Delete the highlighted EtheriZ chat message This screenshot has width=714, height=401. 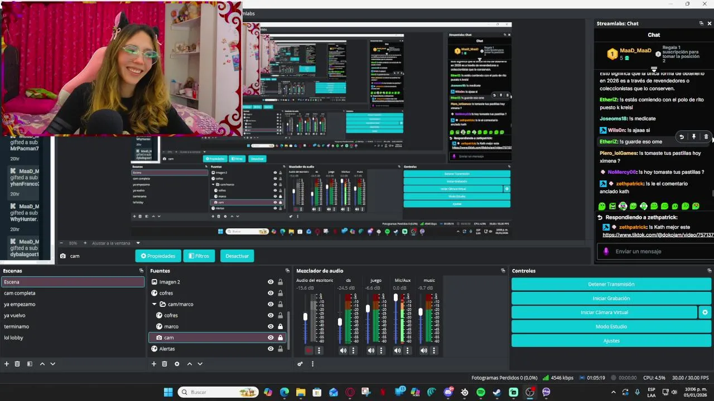tap(706, 137)
